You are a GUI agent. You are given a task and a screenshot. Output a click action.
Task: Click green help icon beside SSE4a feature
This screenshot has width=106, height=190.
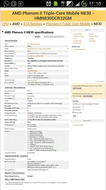(x=35, y=145)
